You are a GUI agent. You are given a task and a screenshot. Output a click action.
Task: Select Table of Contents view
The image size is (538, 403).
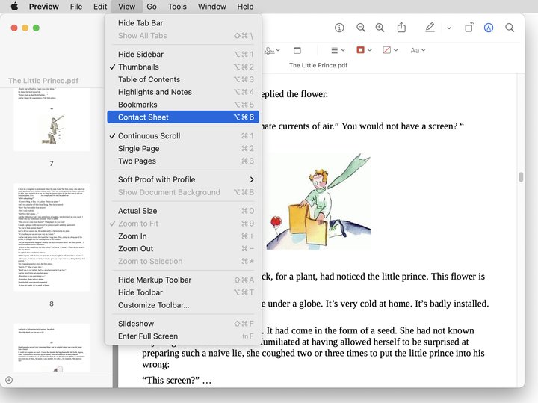[x=183, y=80]
